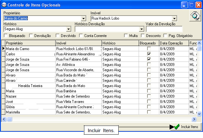The width and height of the screenshot is (203, 138).
Task: Sort by the Proprietário column header
Action: point(30,43)
